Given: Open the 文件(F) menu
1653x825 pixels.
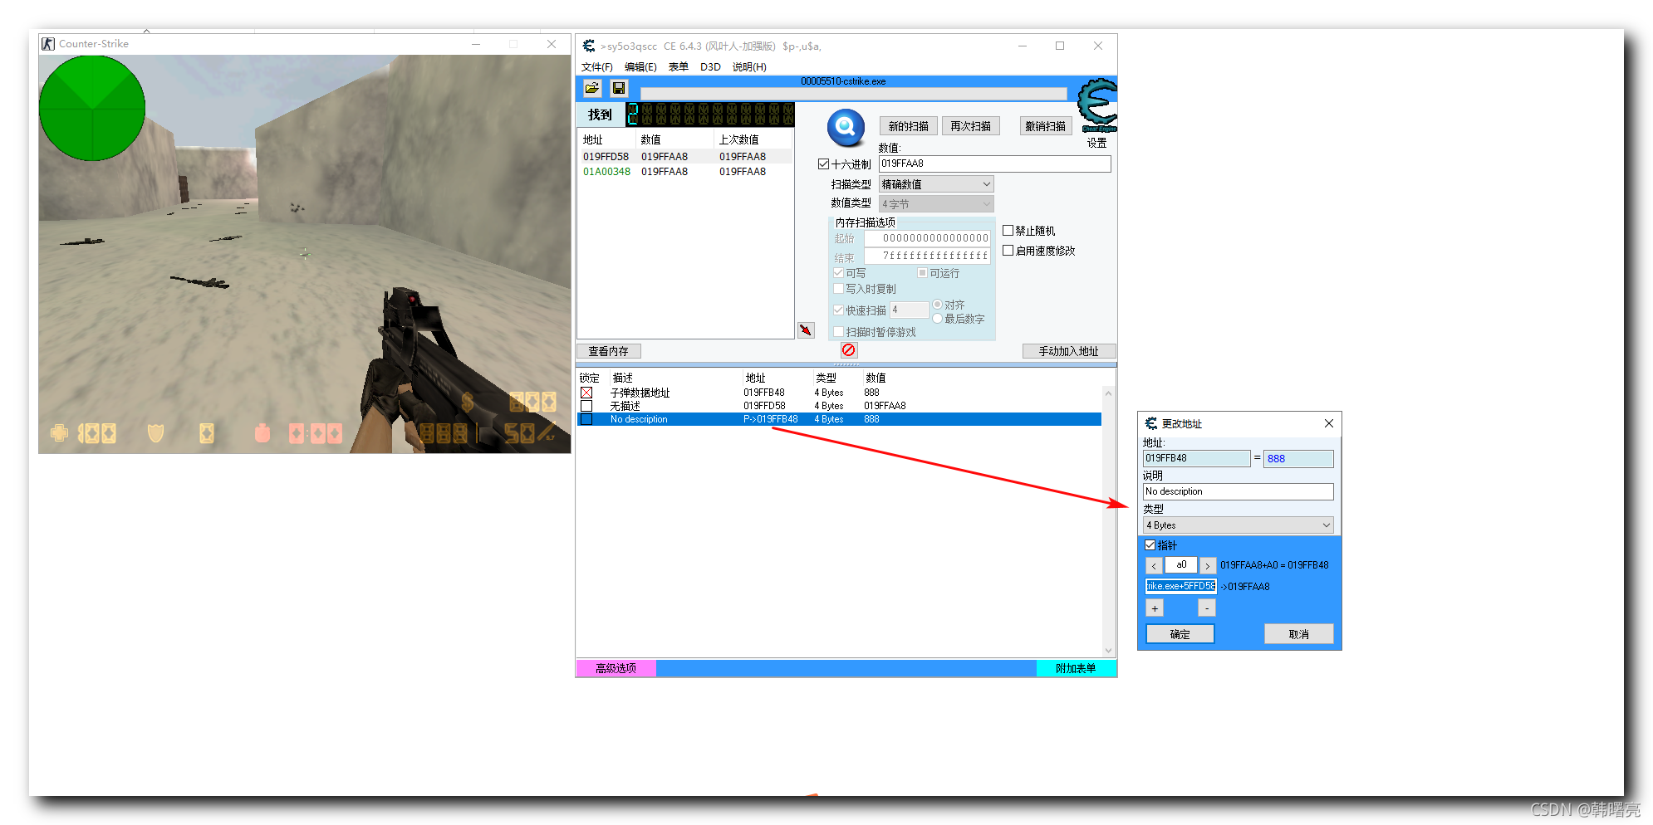Looking at the screenshot, I should (x=597, y=67).
